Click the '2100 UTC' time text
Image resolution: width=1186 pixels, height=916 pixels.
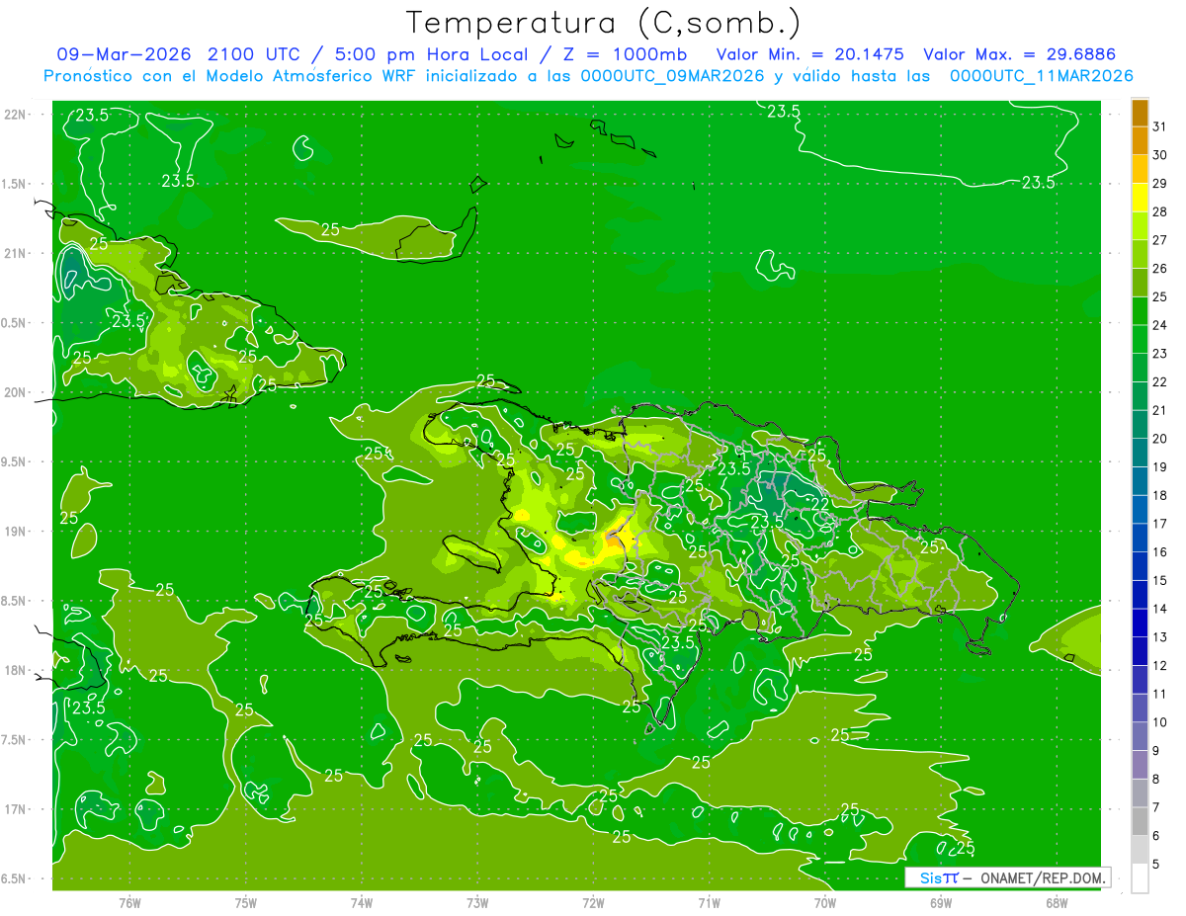tap(253, 54)
